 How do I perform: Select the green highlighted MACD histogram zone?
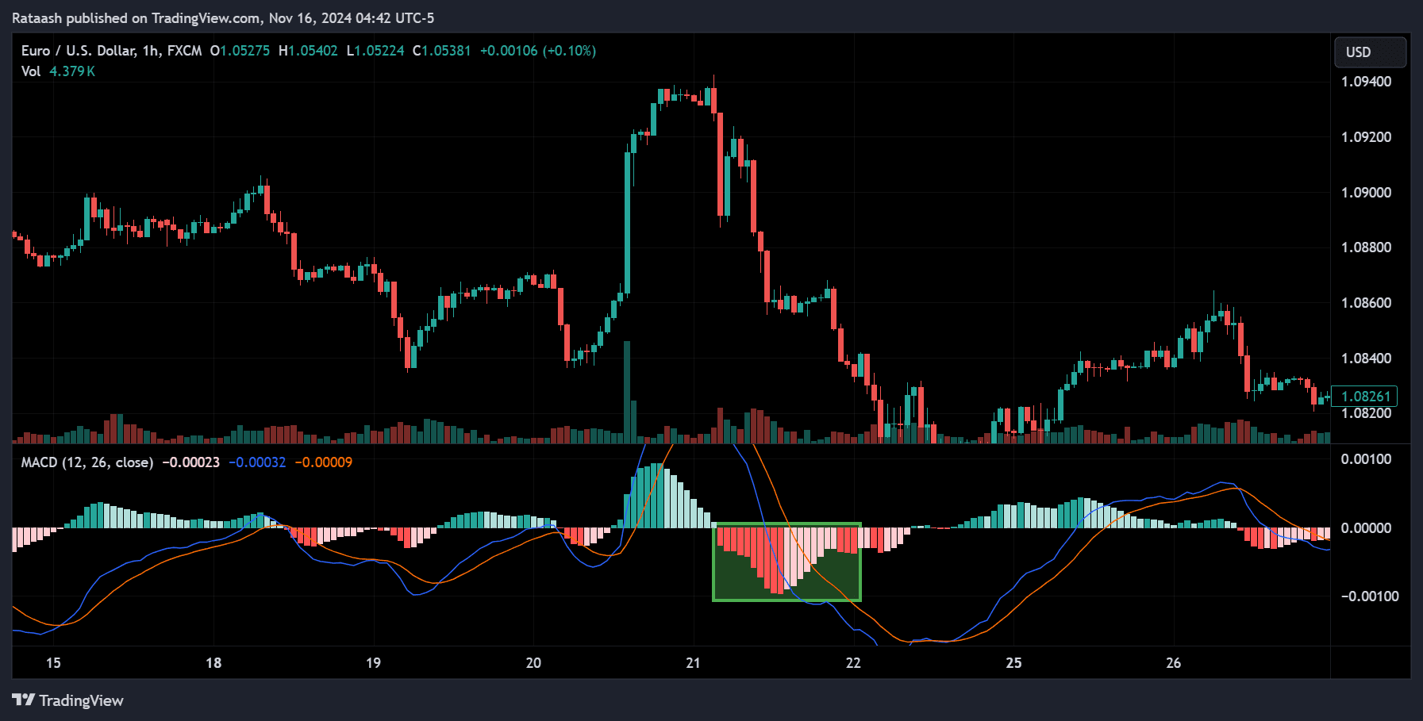[x=786, y=562]
